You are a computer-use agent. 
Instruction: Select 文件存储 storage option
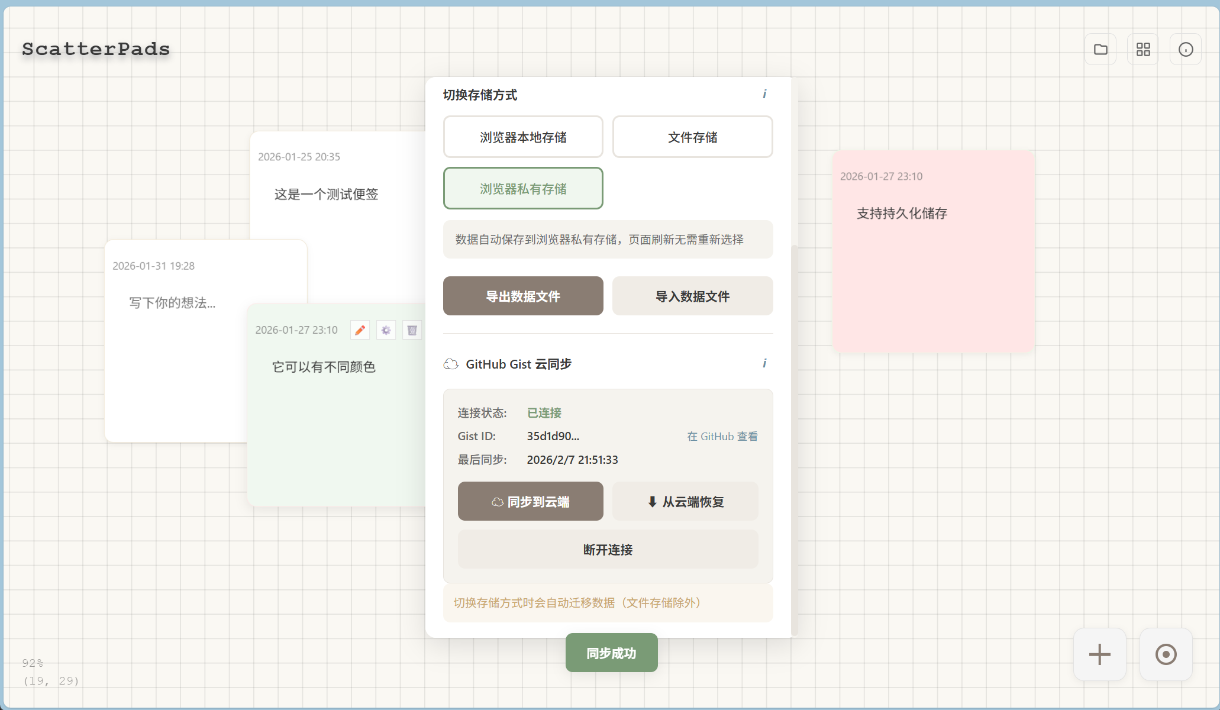click(x=692, y=137)
